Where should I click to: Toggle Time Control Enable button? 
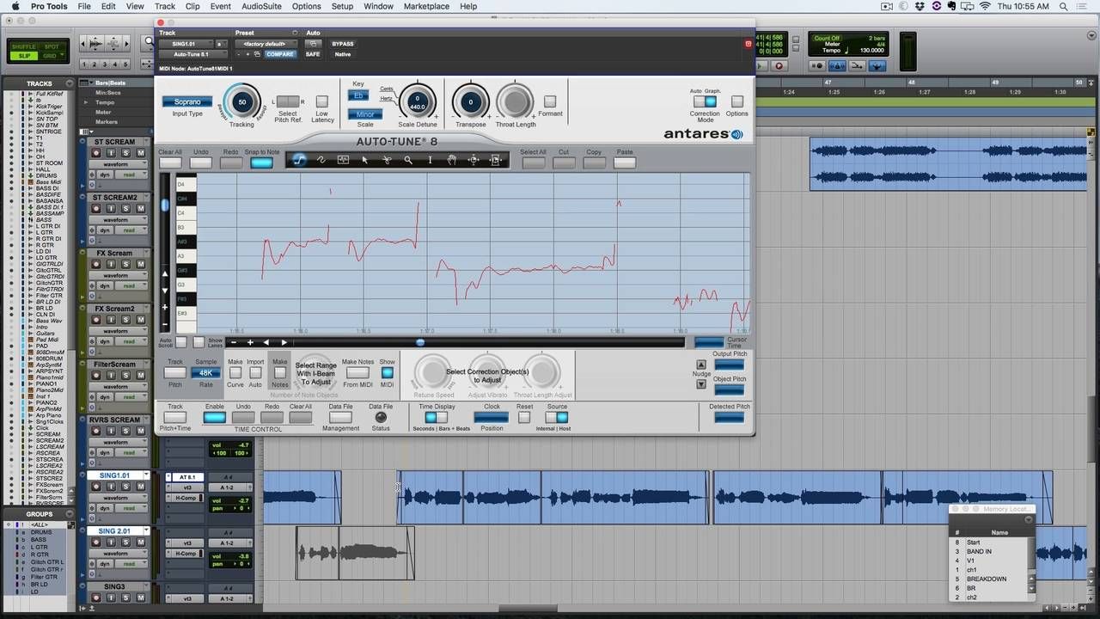(214, 418)
